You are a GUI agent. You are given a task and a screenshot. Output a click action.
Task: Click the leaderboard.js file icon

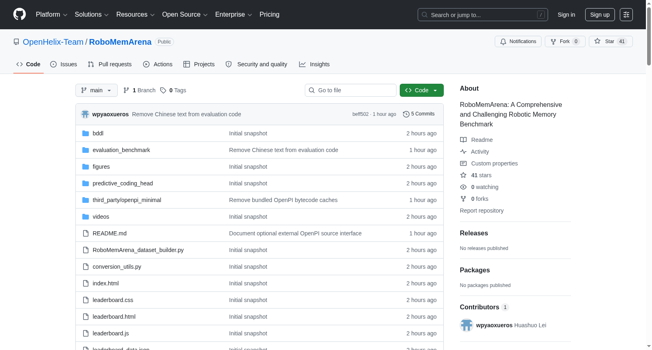pyautogui.click(x=86, y=333)
